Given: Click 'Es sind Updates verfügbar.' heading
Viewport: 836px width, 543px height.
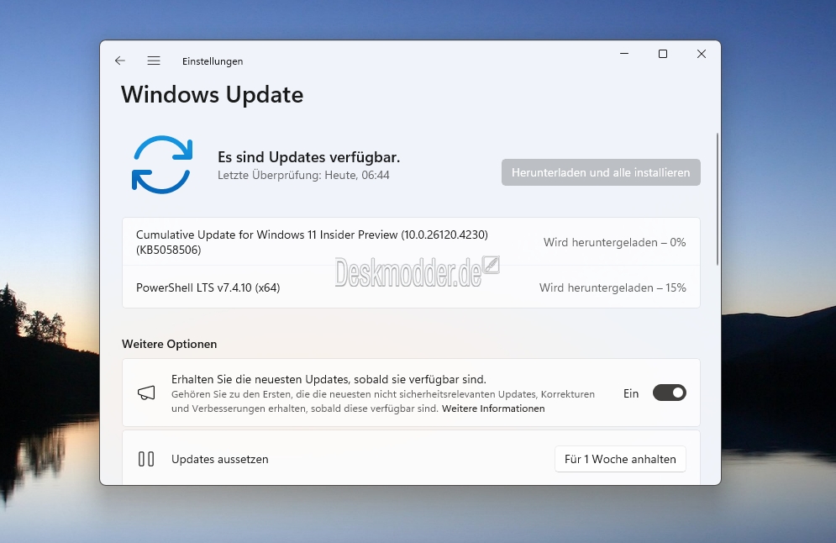Looking at the screenshot, I should [x=308, y=157].
